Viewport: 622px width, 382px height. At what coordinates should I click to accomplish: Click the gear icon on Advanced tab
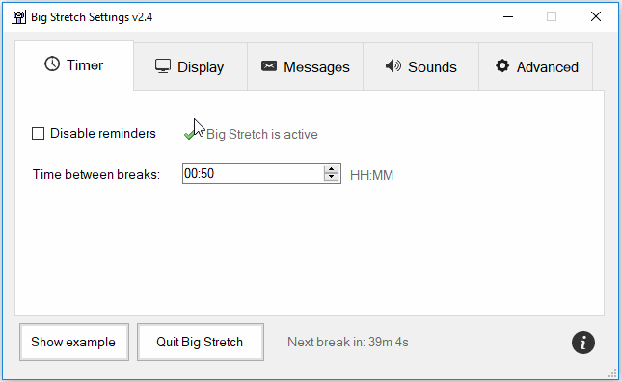pyautogui.click(x=502, y=65)
